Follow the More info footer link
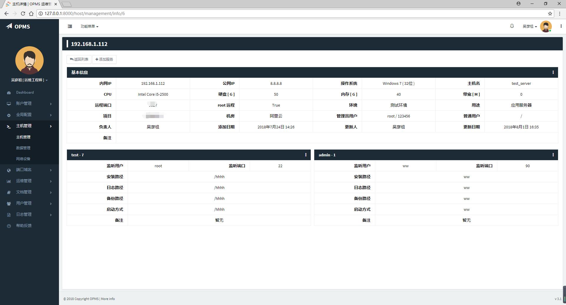 [x=108, y=299]
